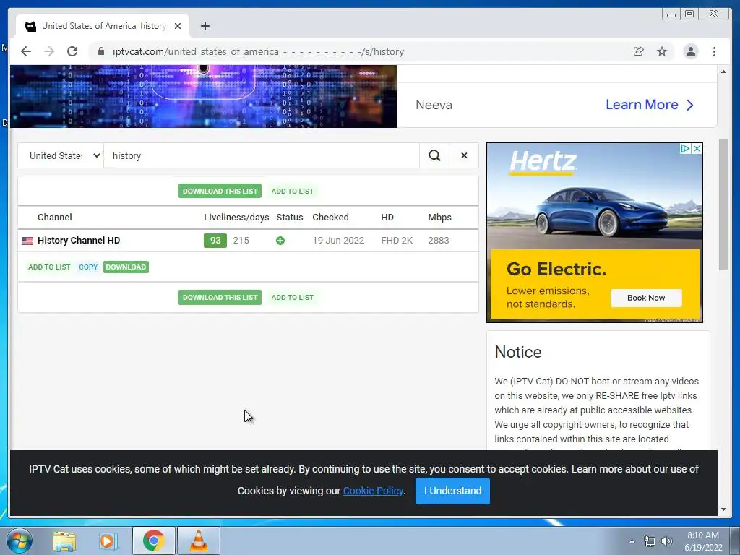Click the Channel column header
This screenshot has height=555, width=740.
point(55,217)
